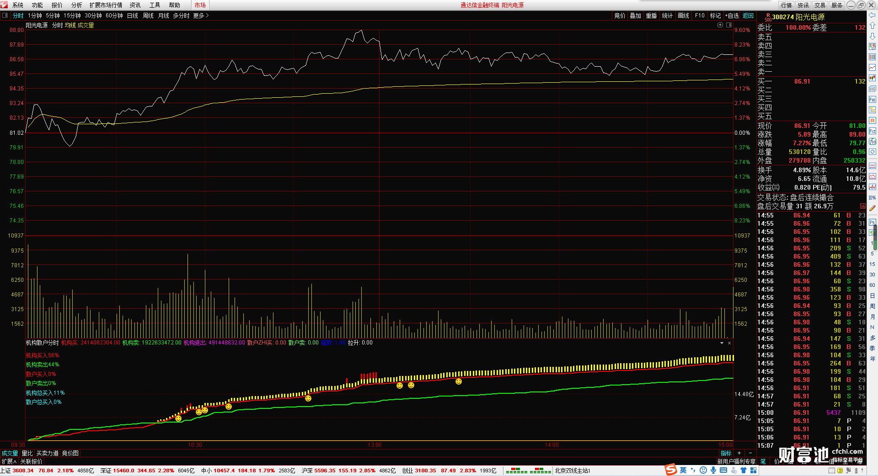The width and height of the screenshot is (878, 476).
Task: Select the 周 weekly period in right sidebar
Action: tap(872, 306)
